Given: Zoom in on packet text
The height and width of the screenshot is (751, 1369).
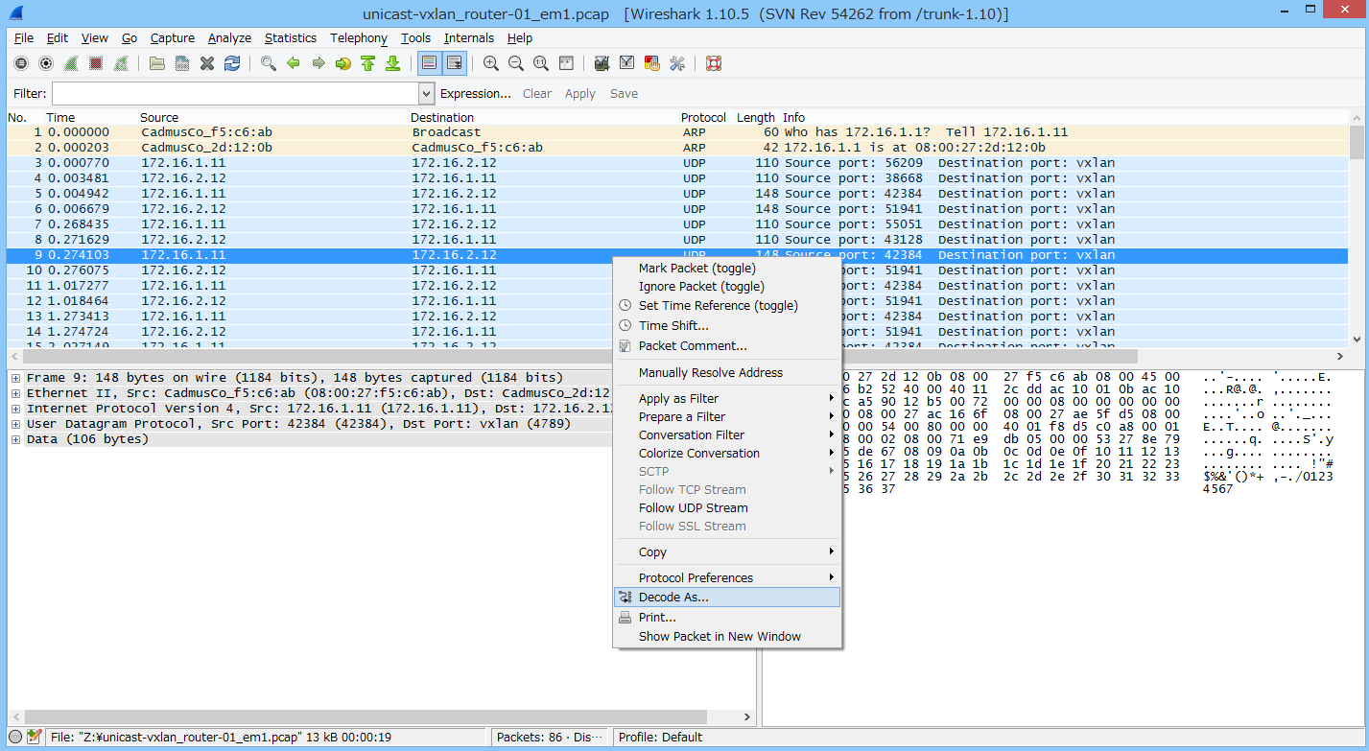Looking at the screenshot, I should tap(491, 63).
